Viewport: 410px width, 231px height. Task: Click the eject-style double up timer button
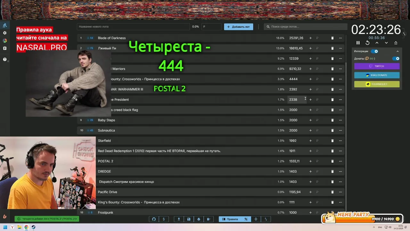[x=396, y=43]
